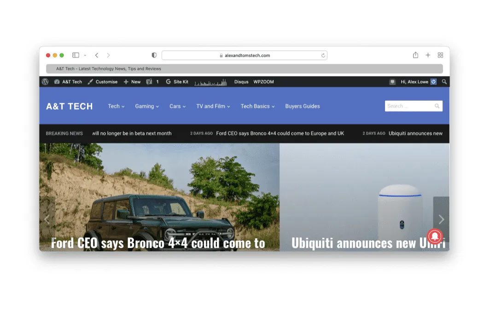The image size is (490, 310).
Task: Open WPZOOM admin bar item
Action: (263, 82)
